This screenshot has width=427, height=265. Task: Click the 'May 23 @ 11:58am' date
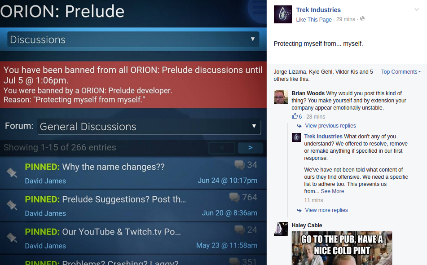pos(227,245)
